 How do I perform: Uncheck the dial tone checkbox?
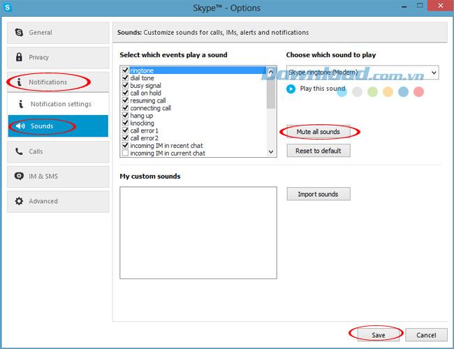pyautogui.click(x=125, y=78)
